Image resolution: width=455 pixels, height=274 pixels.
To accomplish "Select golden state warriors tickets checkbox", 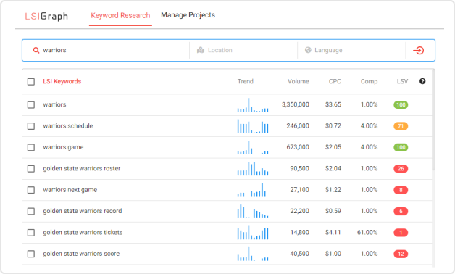I will point(31,233).
